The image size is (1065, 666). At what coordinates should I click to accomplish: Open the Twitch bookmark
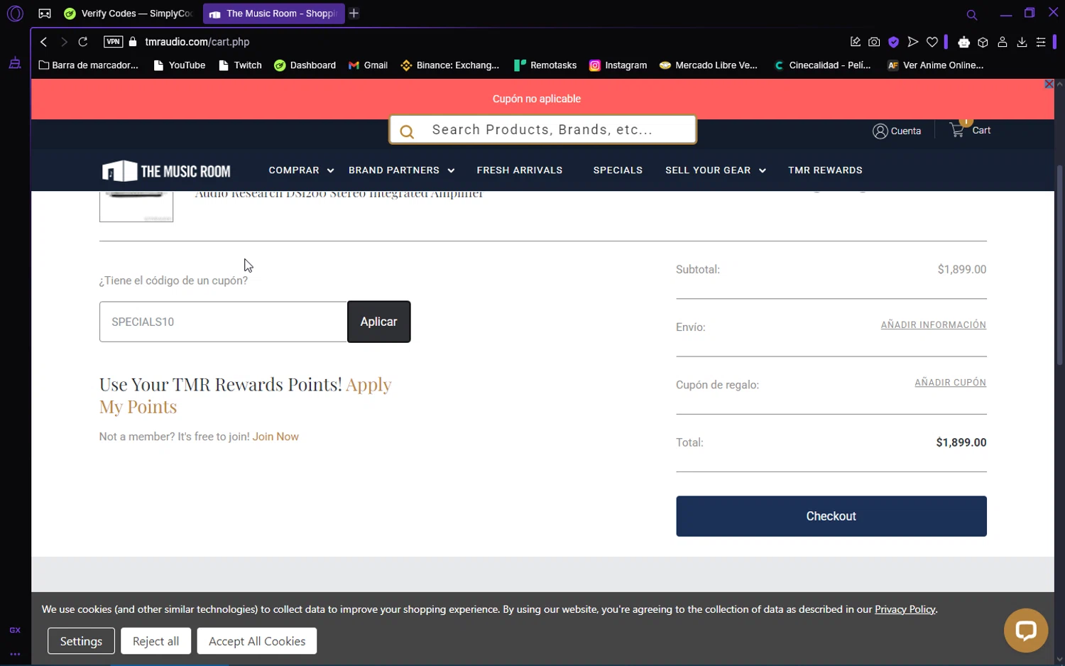pyautogui.click(x=241, y=65)
